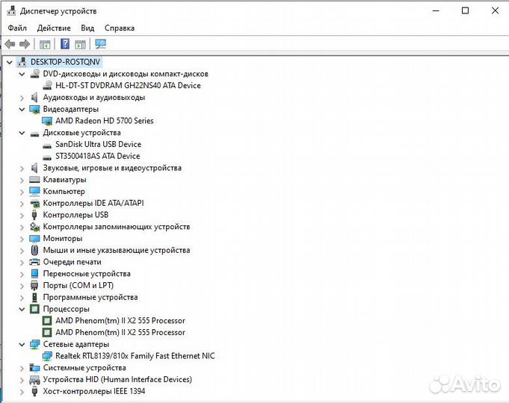
Task: Select AMD Radeon HD 5700 Series text
Action: 105,121
